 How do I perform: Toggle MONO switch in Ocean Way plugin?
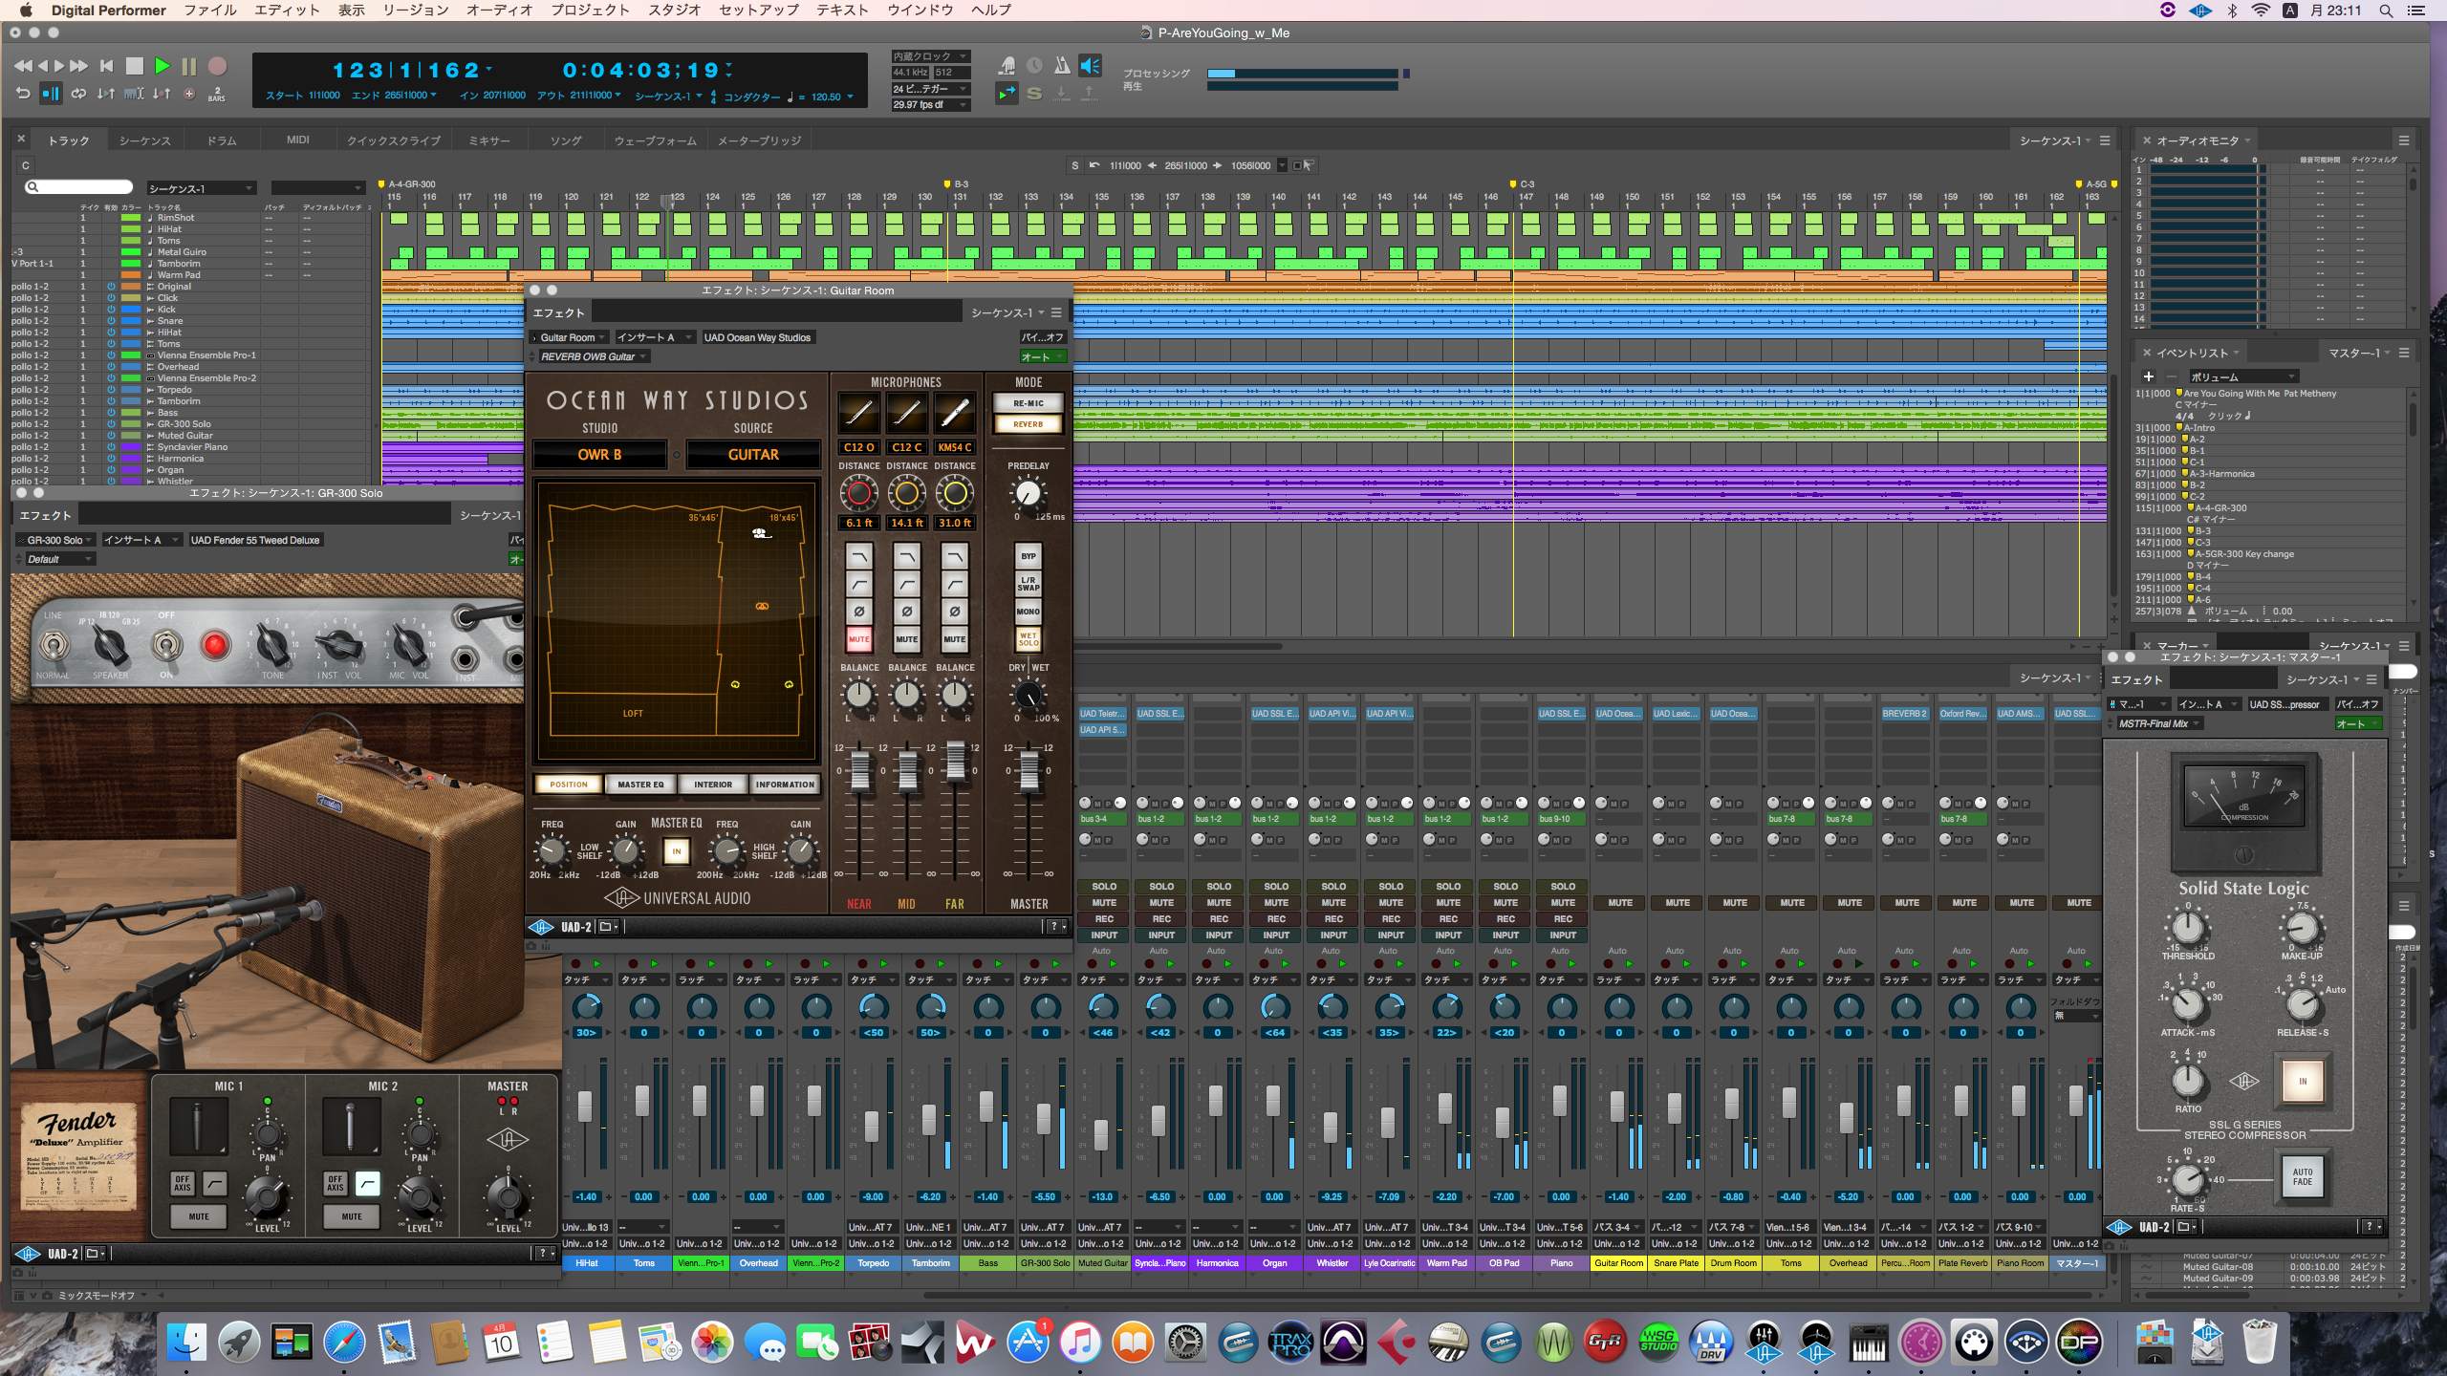coord(1029,612)
